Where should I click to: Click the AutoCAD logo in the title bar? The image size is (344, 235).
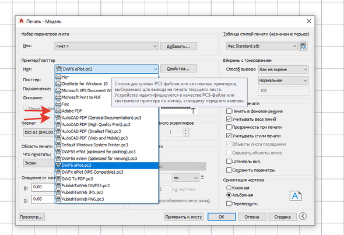coord(21,21)
